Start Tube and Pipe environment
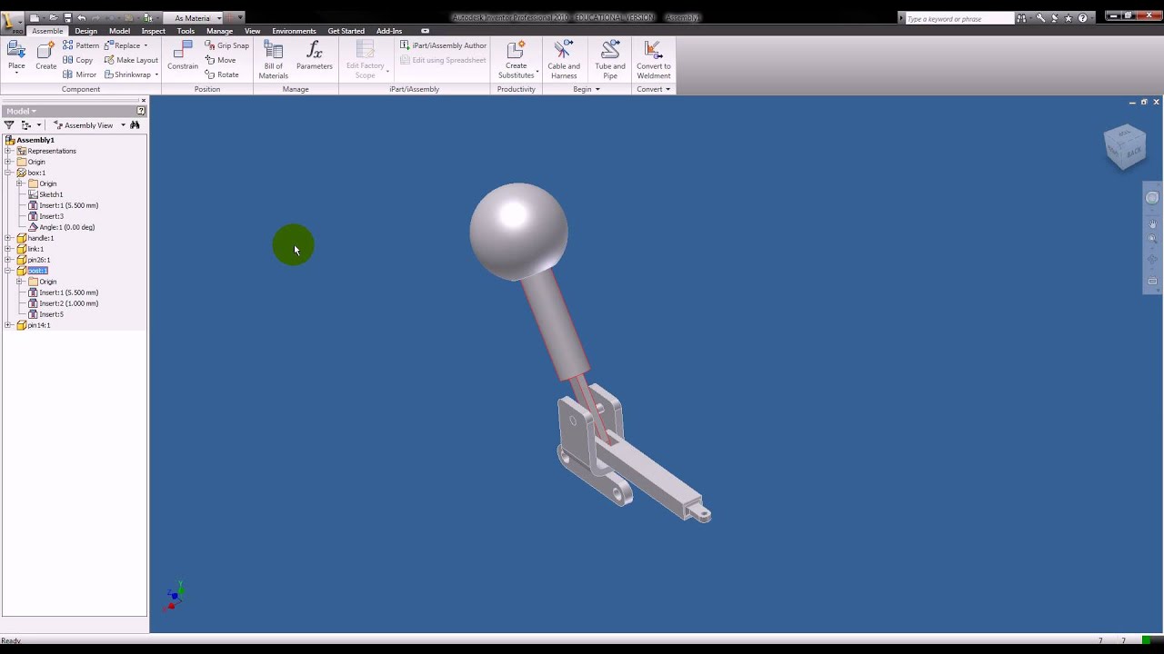This screenshot has width=1164, height=654. click(610, 60)
